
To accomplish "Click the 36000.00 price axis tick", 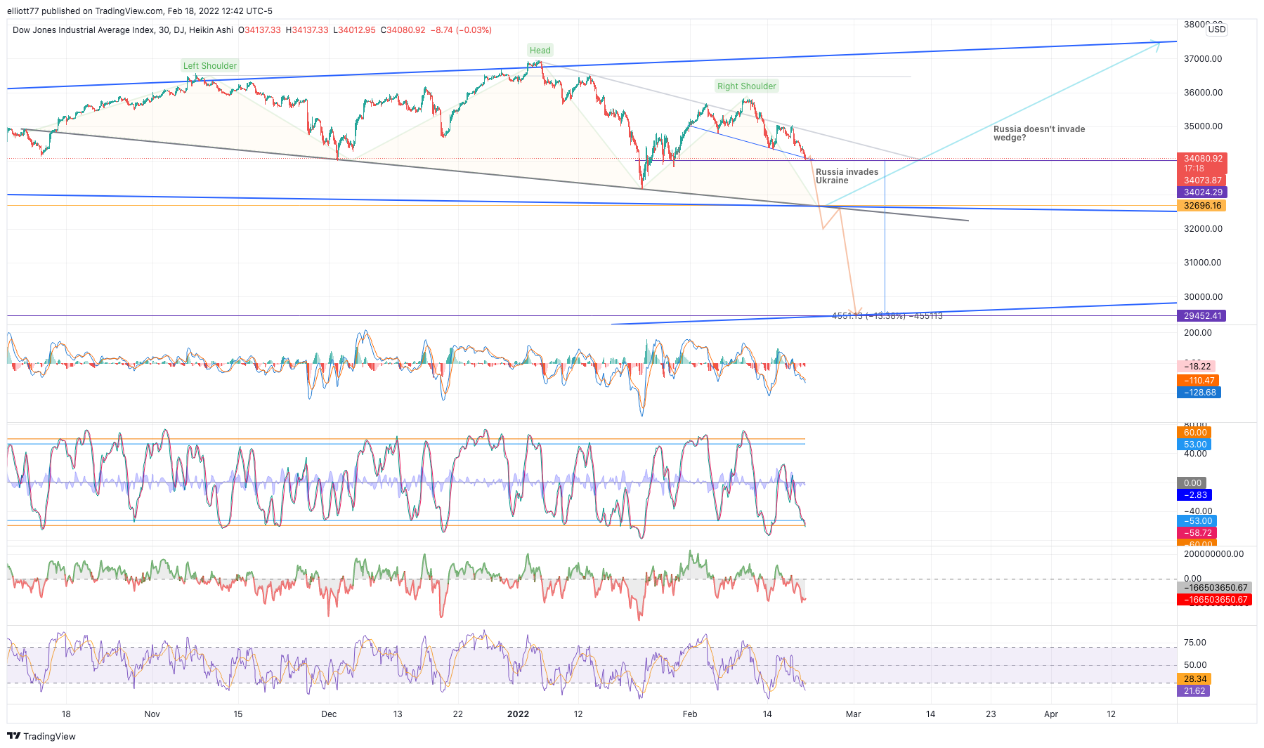I will pyautogui.click(x=1203, y=92).
